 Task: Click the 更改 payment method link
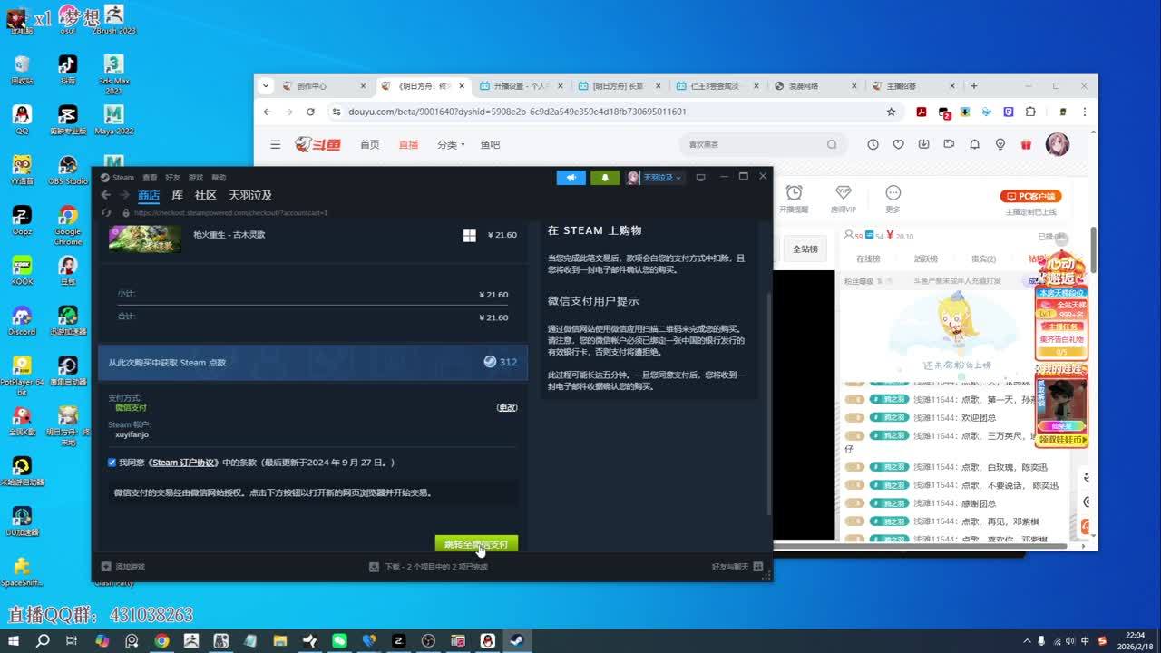tap(507, 407)
